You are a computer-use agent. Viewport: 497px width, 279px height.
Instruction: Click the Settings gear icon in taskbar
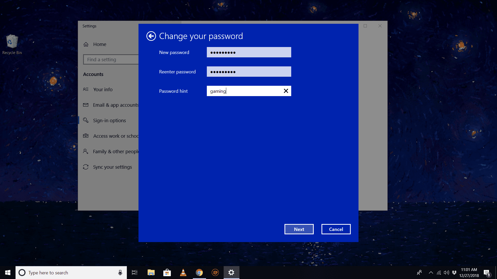(231, 272)
